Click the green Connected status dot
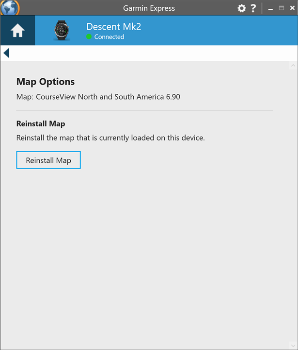This screenshot has width=298, height=350. tap(89, 36)
